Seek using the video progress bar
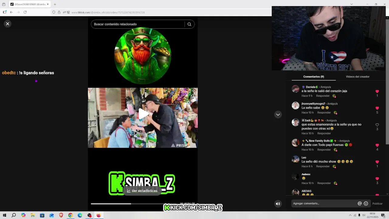 [134, 204]
